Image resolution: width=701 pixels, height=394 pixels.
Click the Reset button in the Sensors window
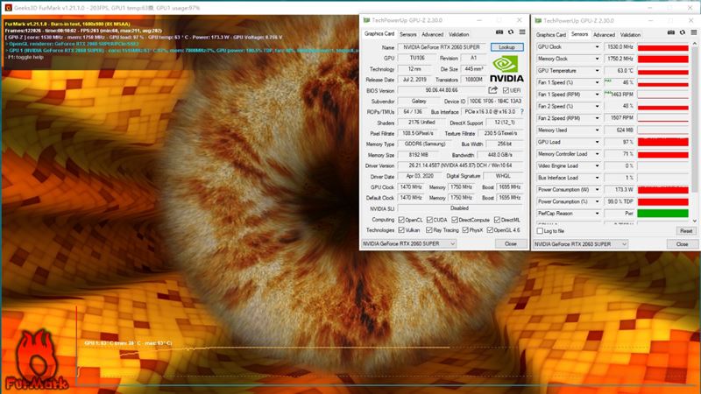pos(686,231)
